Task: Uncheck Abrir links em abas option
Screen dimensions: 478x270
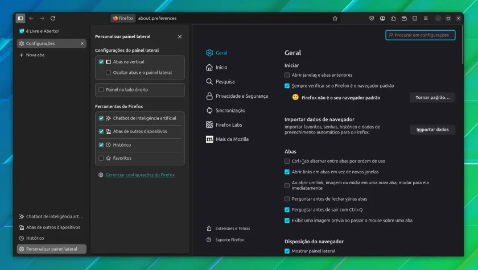Action: point(287,172)
